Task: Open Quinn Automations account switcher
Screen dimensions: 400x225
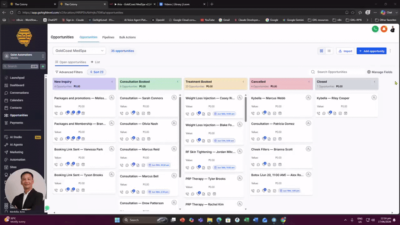Action: (24, 56)
